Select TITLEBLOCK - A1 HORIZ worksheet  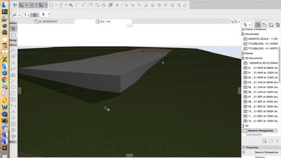[263, 44]
